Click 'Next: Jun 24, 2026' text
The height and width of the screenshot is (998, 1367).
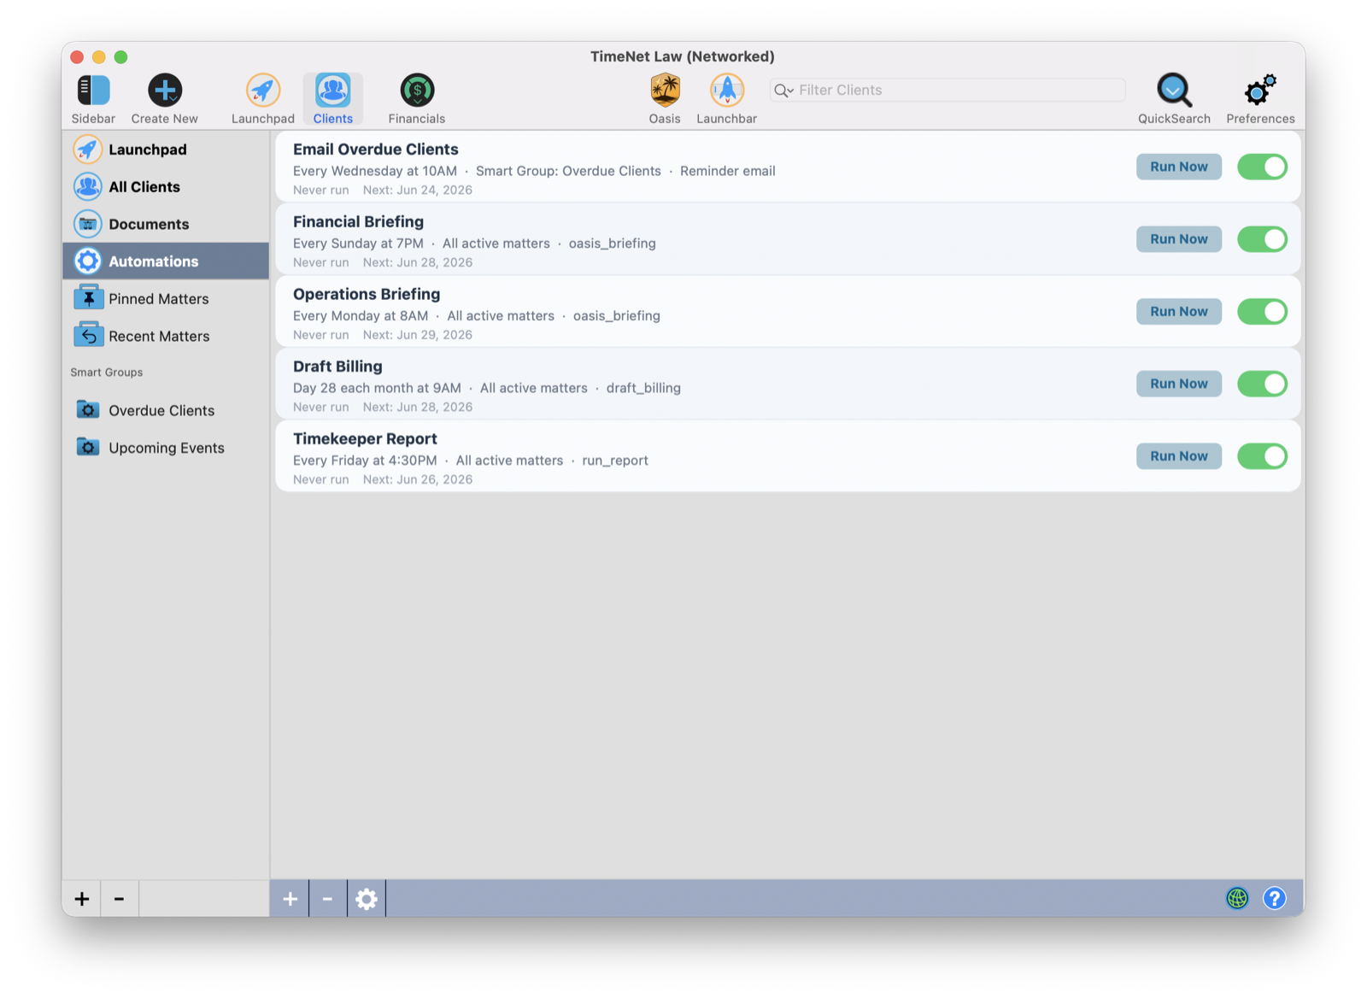417,190
